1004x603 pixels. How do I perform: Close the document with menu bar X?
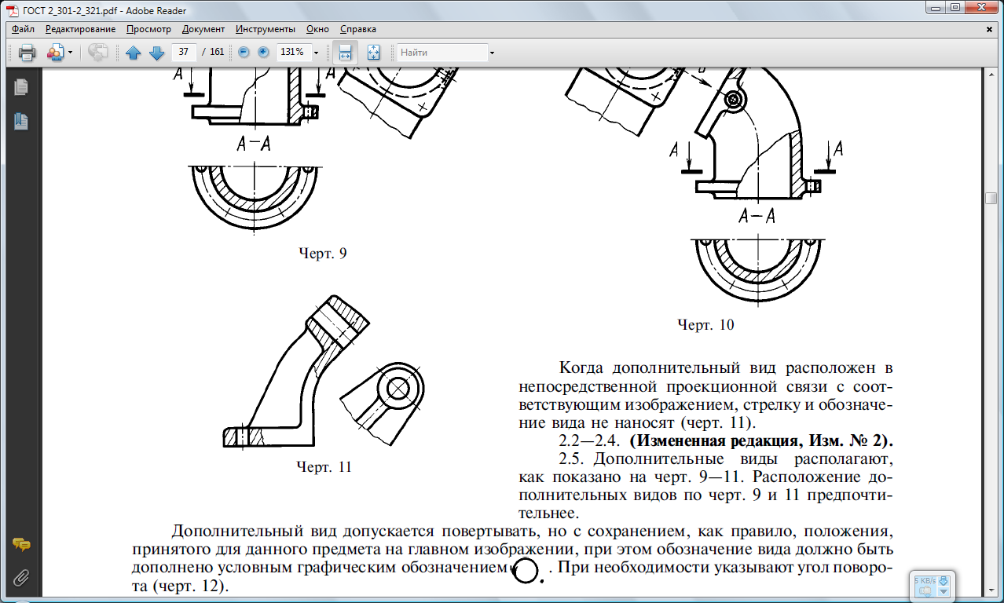989,29
